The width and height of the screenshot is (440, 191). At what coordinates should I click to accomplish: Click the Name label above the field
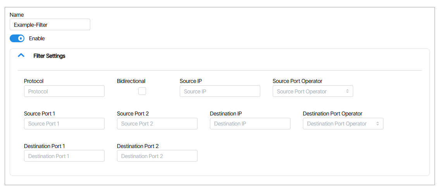pyautogui.click(x=17, y=15)
